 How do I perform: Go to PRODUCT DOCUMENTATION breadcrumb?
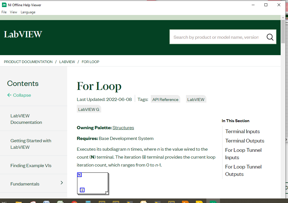(x=28, y=62)
